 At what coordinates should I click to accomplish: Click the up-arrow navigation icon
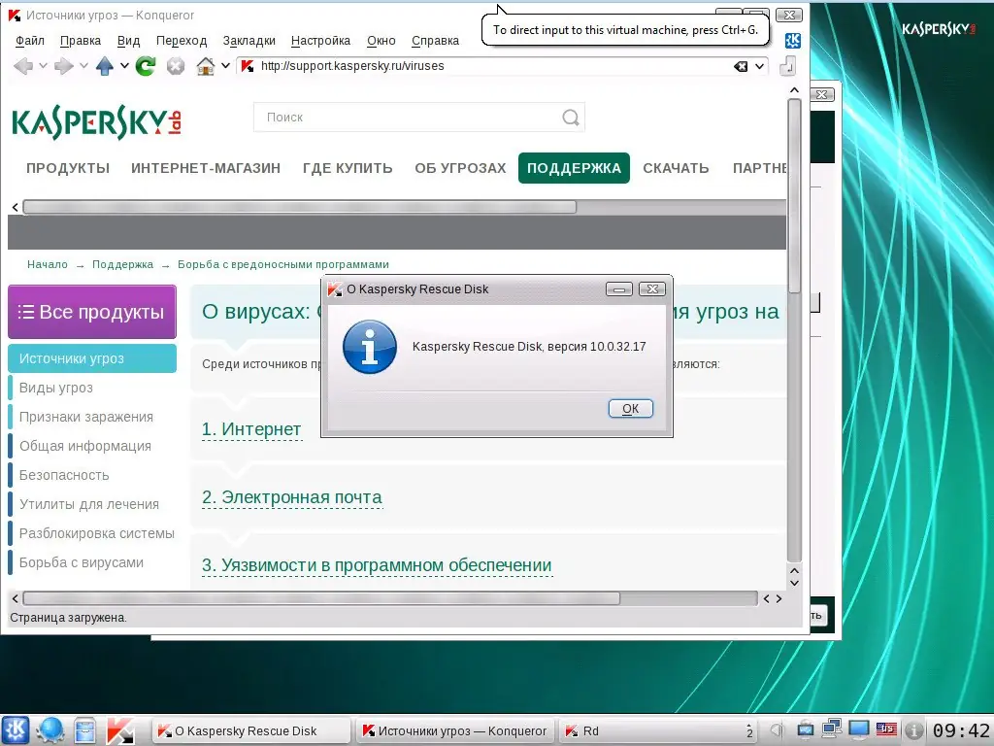pos(105,66)
